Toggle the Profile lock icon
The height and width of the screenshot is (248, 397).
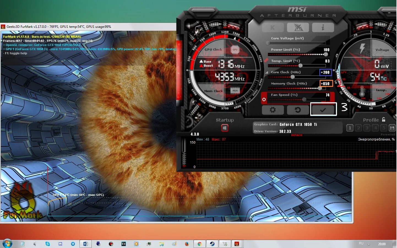384,119
